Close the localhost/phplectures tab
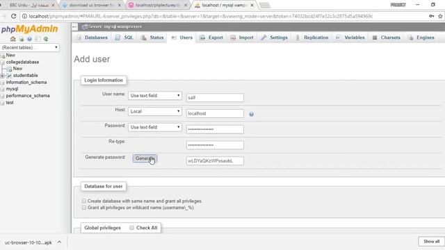445x250 pixels. 186,5
